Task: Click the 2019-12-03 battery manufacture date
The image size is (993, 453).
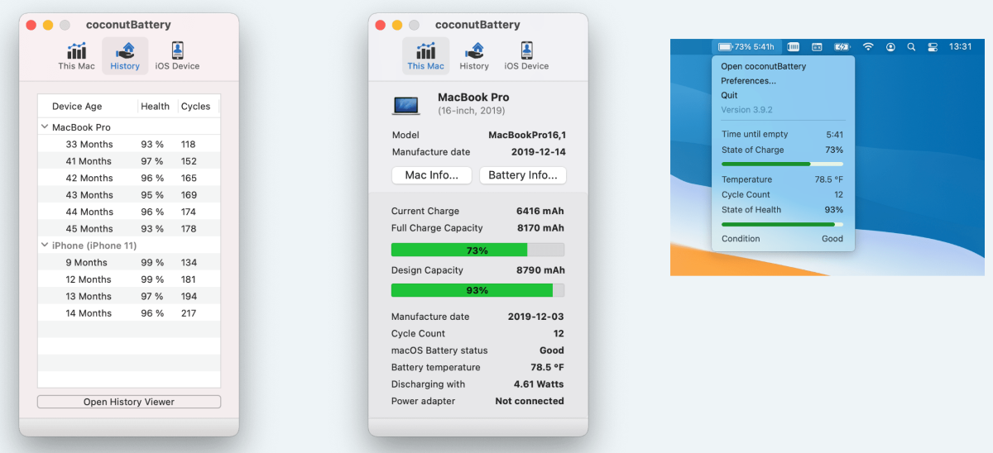Action: 535,317
